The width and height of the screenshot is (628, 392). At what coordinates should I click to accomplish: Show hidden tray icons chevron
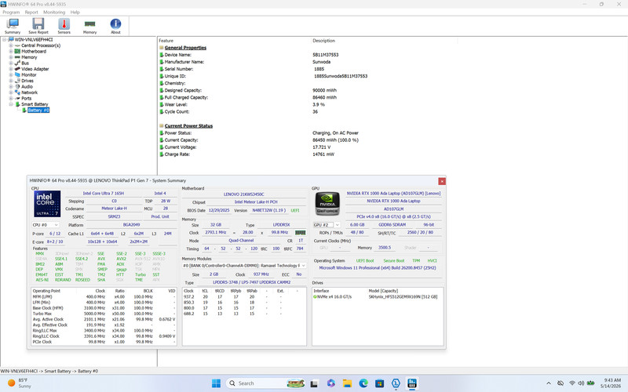[x=548, y=383]
